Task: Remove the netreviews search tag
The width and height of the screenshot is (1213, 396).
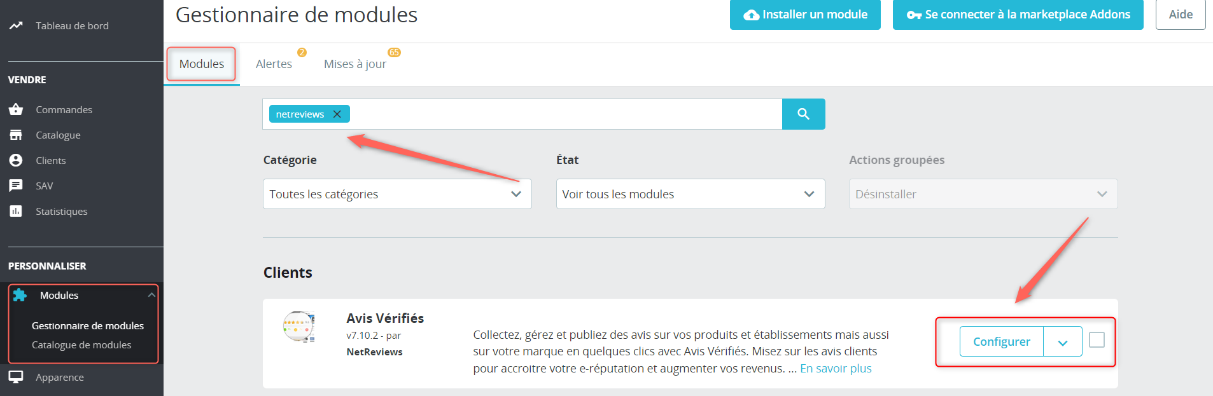Action: click(x=337, y=114)
